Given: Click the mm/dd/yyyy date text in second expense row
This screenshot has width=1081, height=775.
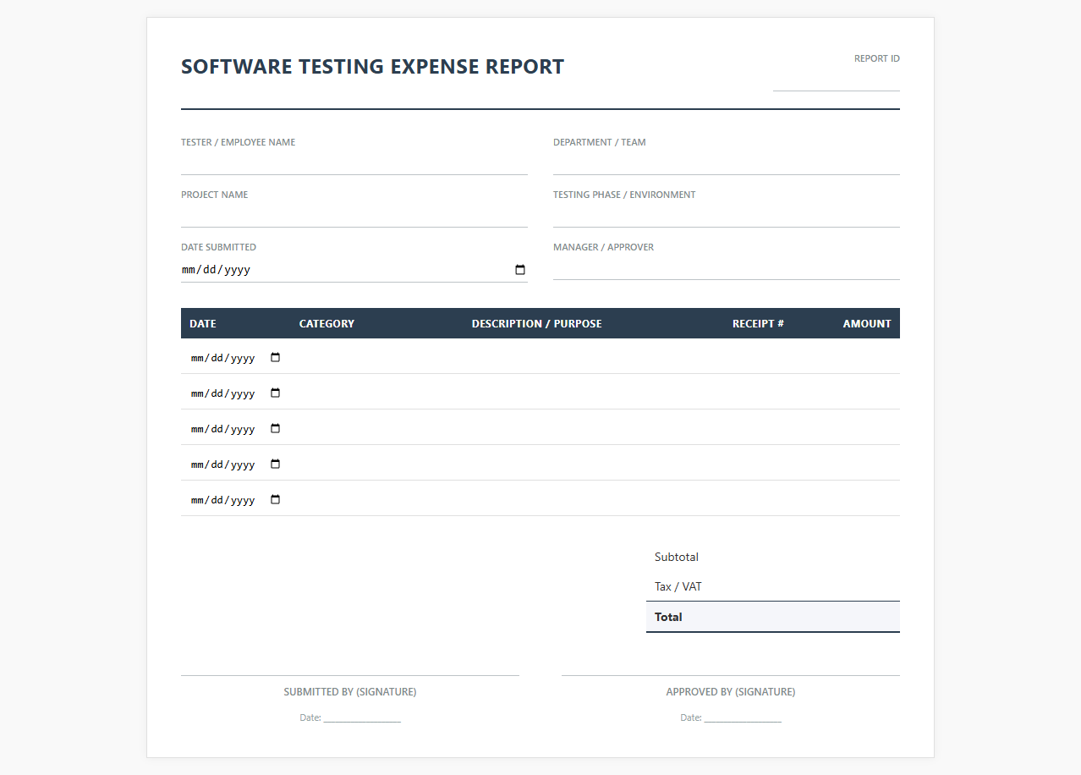Looking at the screenshot, I should coord(223,393).
